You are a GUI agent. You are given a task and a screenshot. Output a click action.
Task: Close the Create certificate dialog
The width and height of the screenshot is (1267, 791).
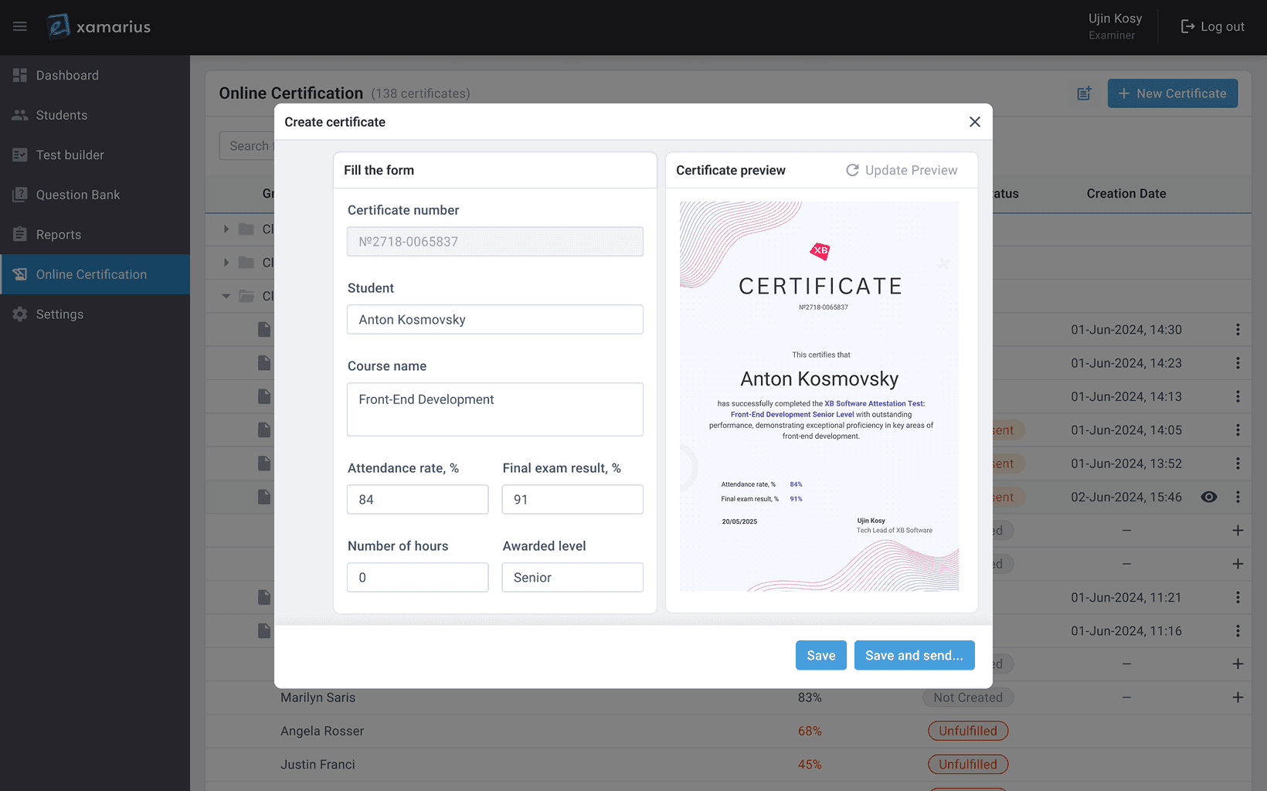click(x=974, y=122)
